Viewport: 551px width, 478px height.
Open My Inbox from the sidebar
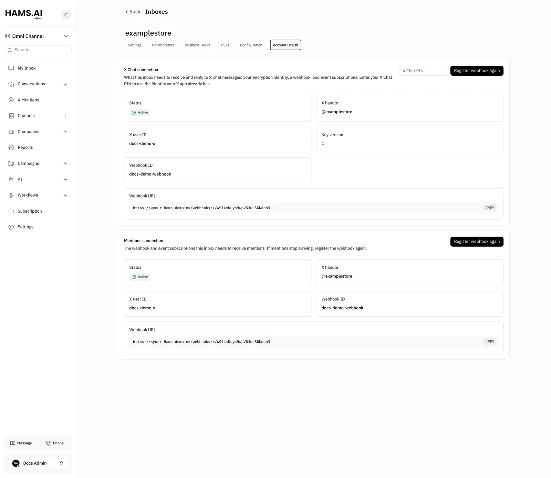point(27,68)
